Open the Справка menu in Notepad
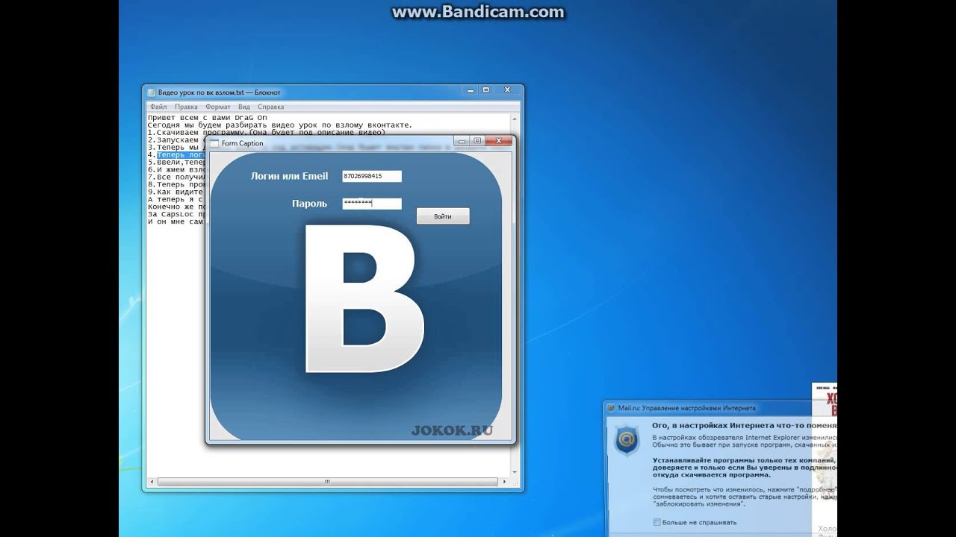Screen dimensions: 956x537 [270, 107]
